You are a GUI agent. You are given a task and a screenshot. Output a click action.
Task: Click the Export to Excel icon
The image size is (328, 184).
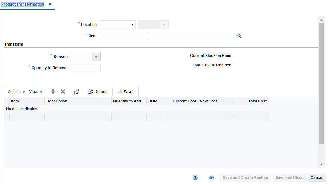[76, 91]
